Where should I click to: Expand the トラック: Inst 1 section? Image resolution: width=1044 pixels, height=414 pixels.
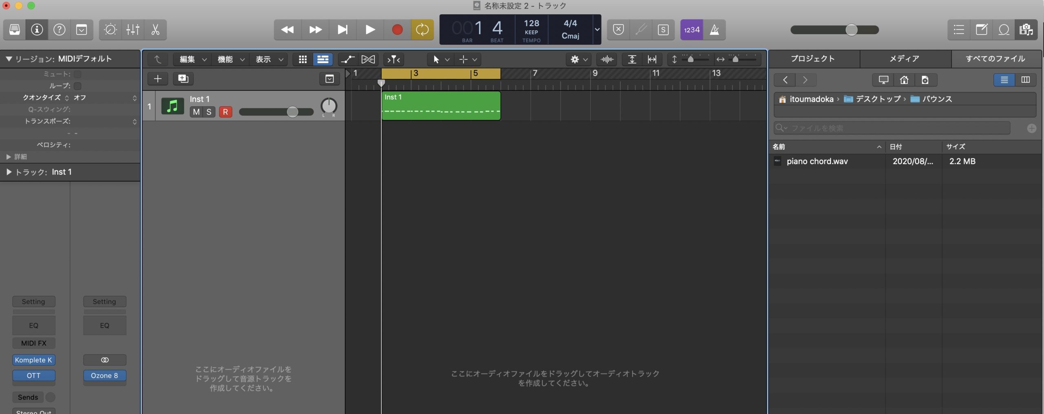pyautogui.click(x=9, y=172)
